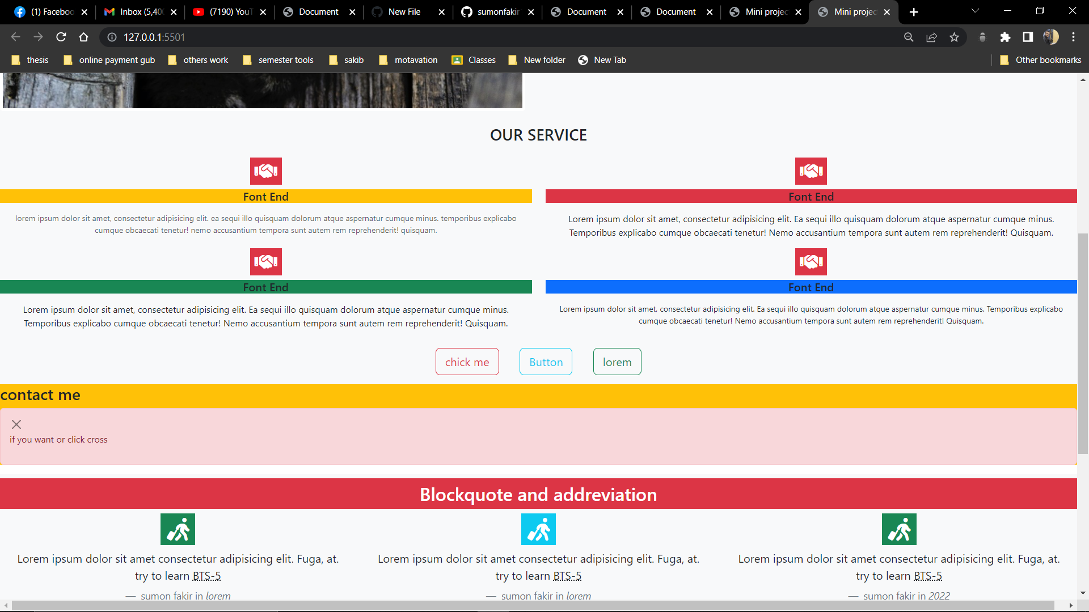Dismiss the pink alert with cross icon
This screenshot has height=612, width=1089.
click(x=16, y=424)
